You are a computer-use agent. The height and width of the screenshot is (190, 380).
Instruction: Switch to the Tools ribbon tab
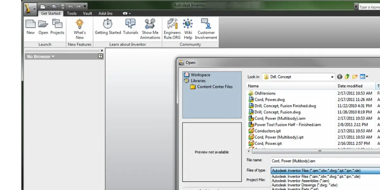[72, 13]
